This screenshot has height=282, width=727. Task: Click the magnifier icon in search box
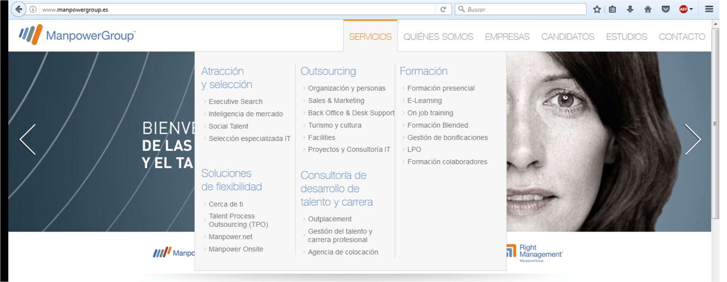click(461, 9)
